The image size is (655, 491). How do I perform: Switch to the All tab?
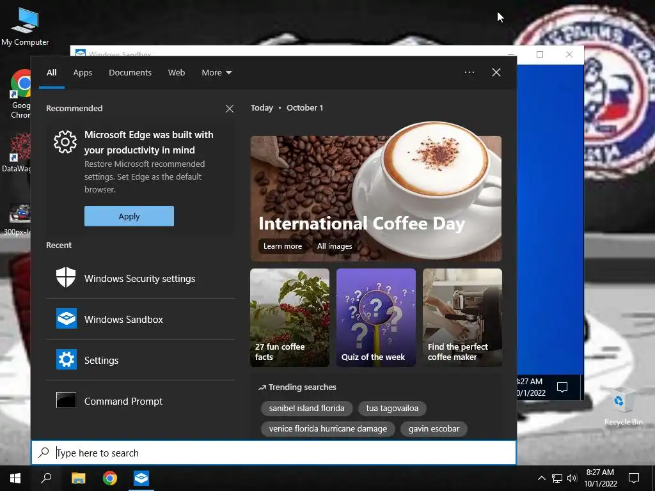(52, 73)
